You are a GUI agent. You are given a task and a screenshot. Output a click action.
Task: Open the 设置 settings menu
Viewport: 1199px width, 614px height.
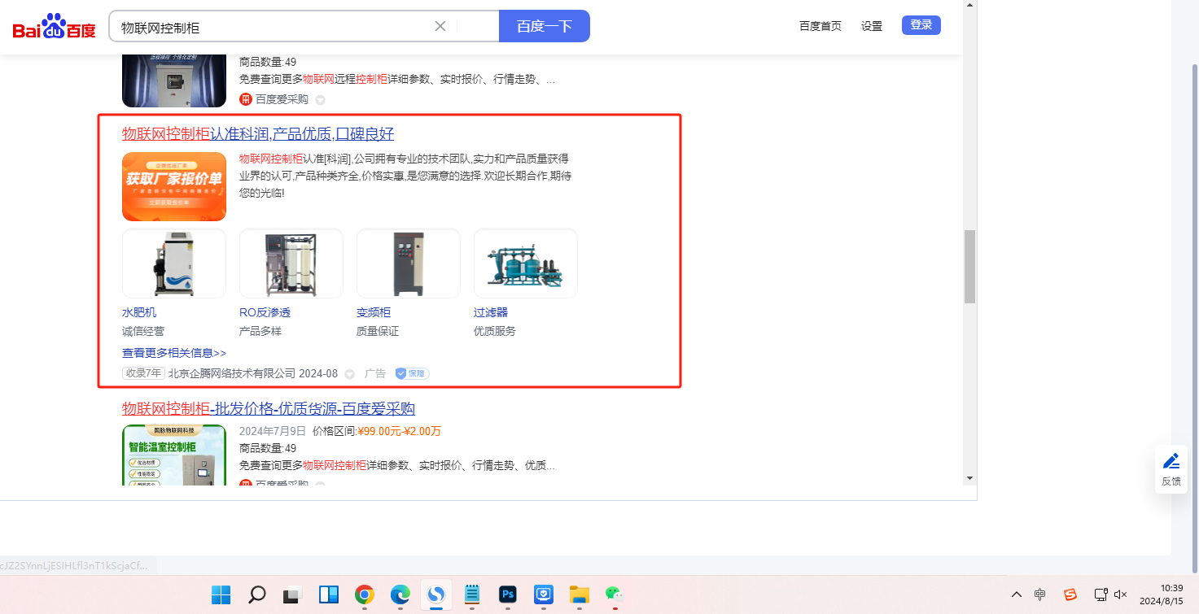tap(872, 26)
